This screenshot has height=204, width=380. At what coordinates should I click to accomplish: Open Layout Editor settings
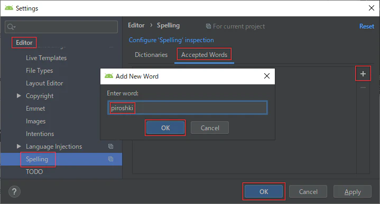point(44,83)
